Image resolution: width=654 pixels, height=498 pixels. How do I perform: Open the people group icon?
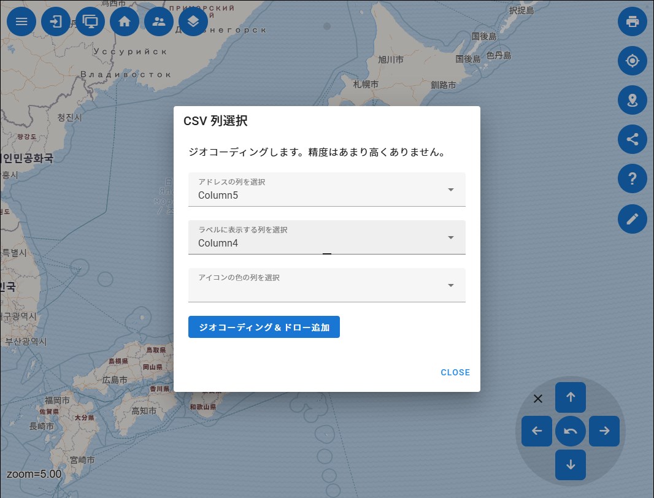pos(159,21)
